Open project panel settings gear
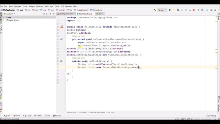Screen dimensions: 220x124 pos(51,14)
